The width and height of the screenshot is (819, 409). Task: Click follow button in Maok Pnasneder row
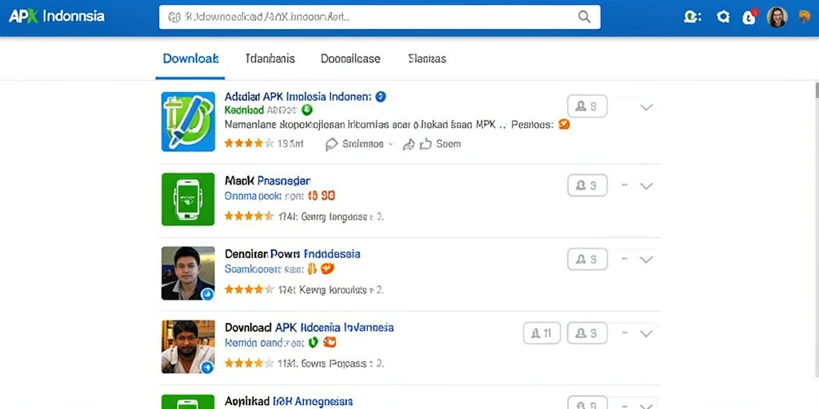(587, 185)
